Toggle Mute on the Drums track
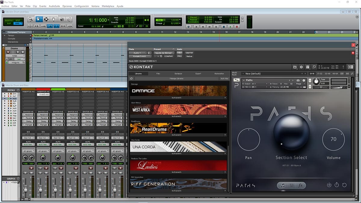 [x=23, y=52]
